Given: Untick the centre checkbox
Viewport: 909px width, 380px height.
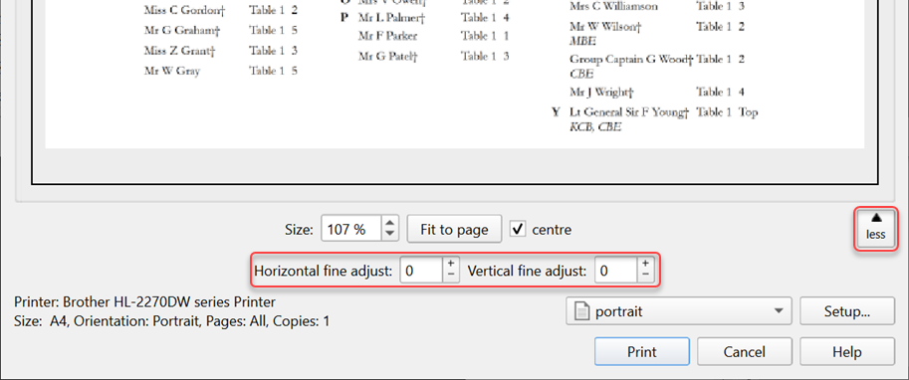Looking at the screenshot, I should pos(517,229).
